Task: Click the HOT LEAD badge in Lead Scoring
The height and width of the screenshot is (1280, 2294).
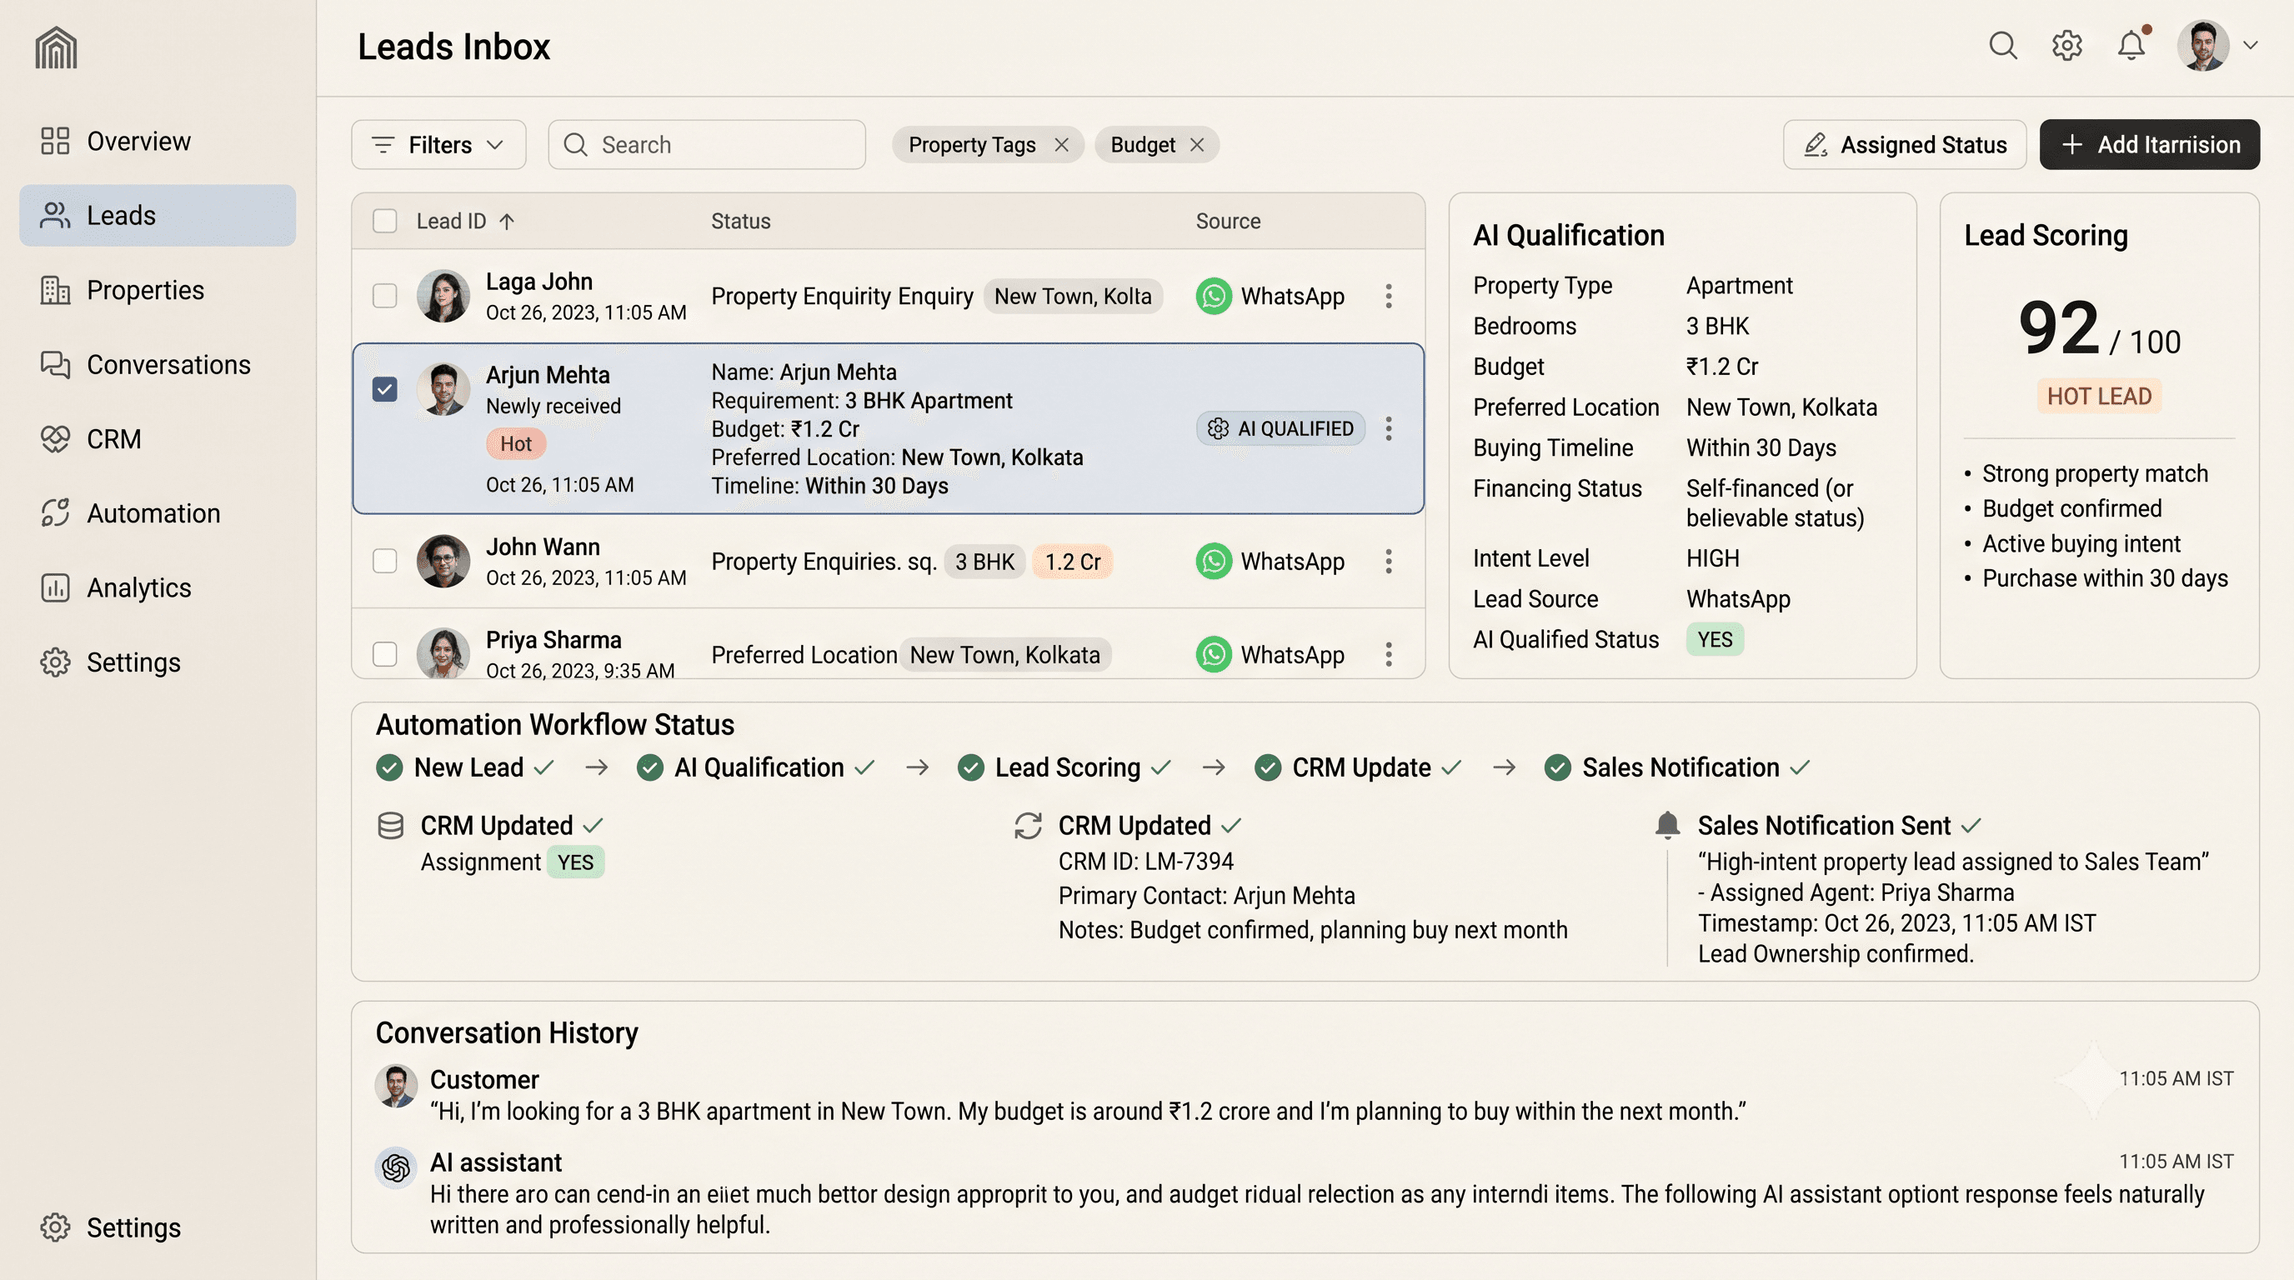Action: pos(2099,396)
